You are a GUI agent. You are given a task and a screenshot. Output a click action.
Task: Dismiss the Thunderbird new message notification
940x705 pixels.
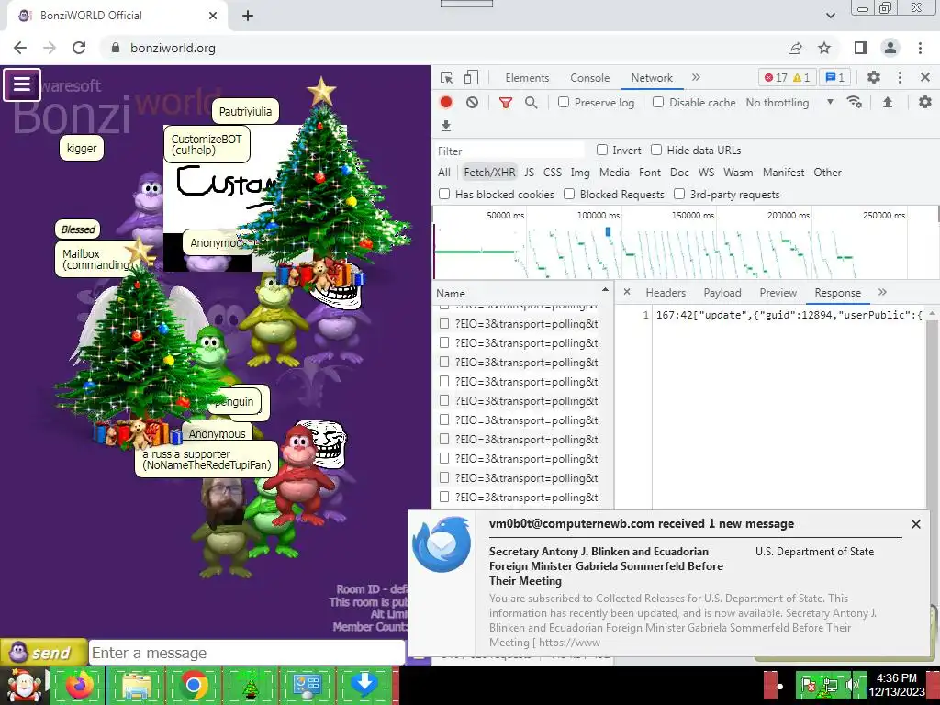[x=915, y=524]
